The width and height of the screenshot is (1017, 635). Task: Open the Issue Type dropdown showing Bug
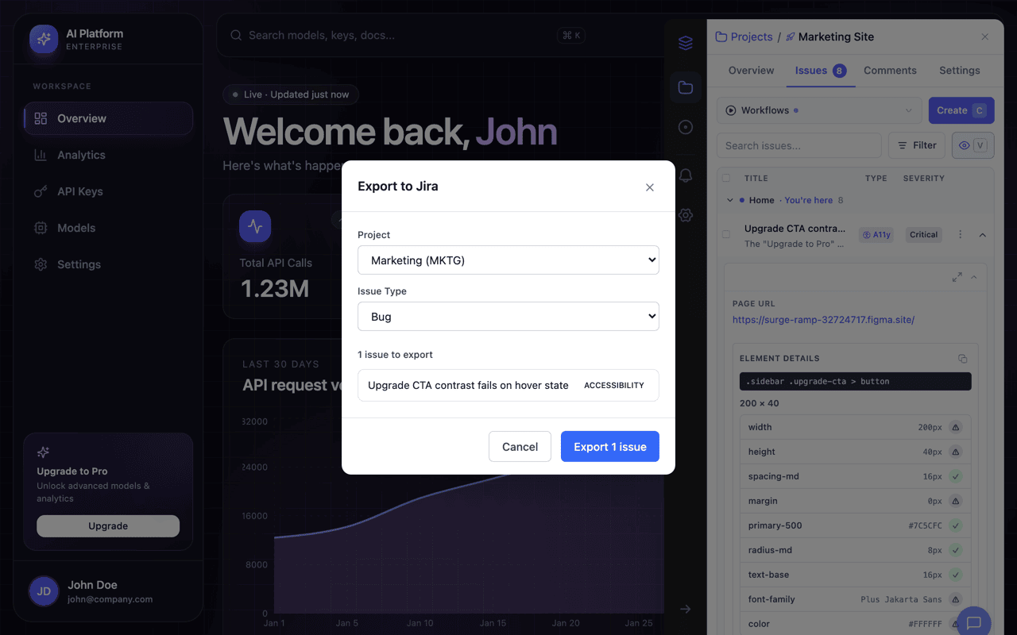point(508,317)
